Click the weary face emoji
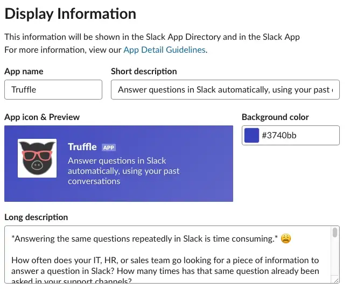This screenshot has height=289, width=350. point(286,238)
